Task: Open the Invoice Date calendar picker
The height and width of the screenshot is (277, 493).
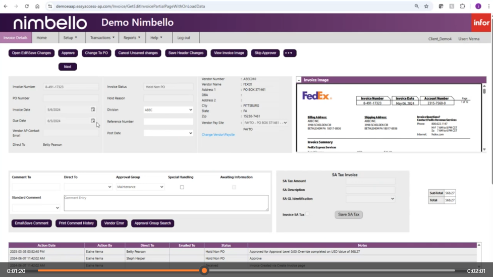Action: pyautogui.click(x=93, y=109)
